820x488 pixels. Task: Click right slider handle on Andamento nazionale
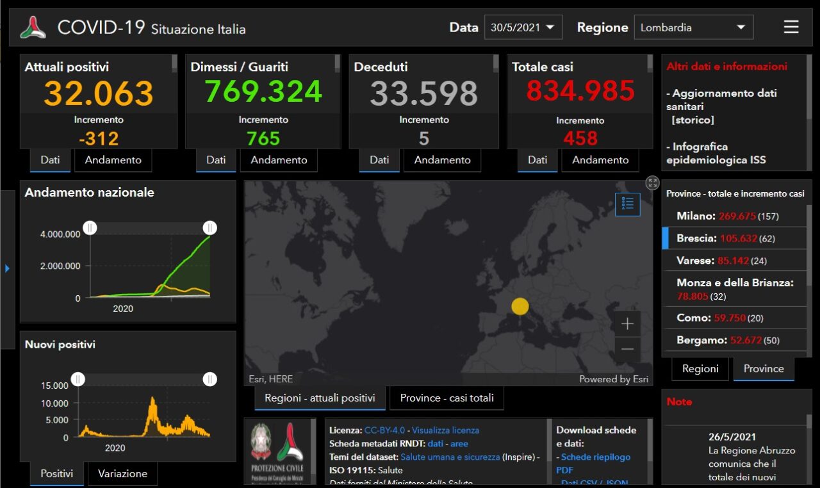(209, 228)
